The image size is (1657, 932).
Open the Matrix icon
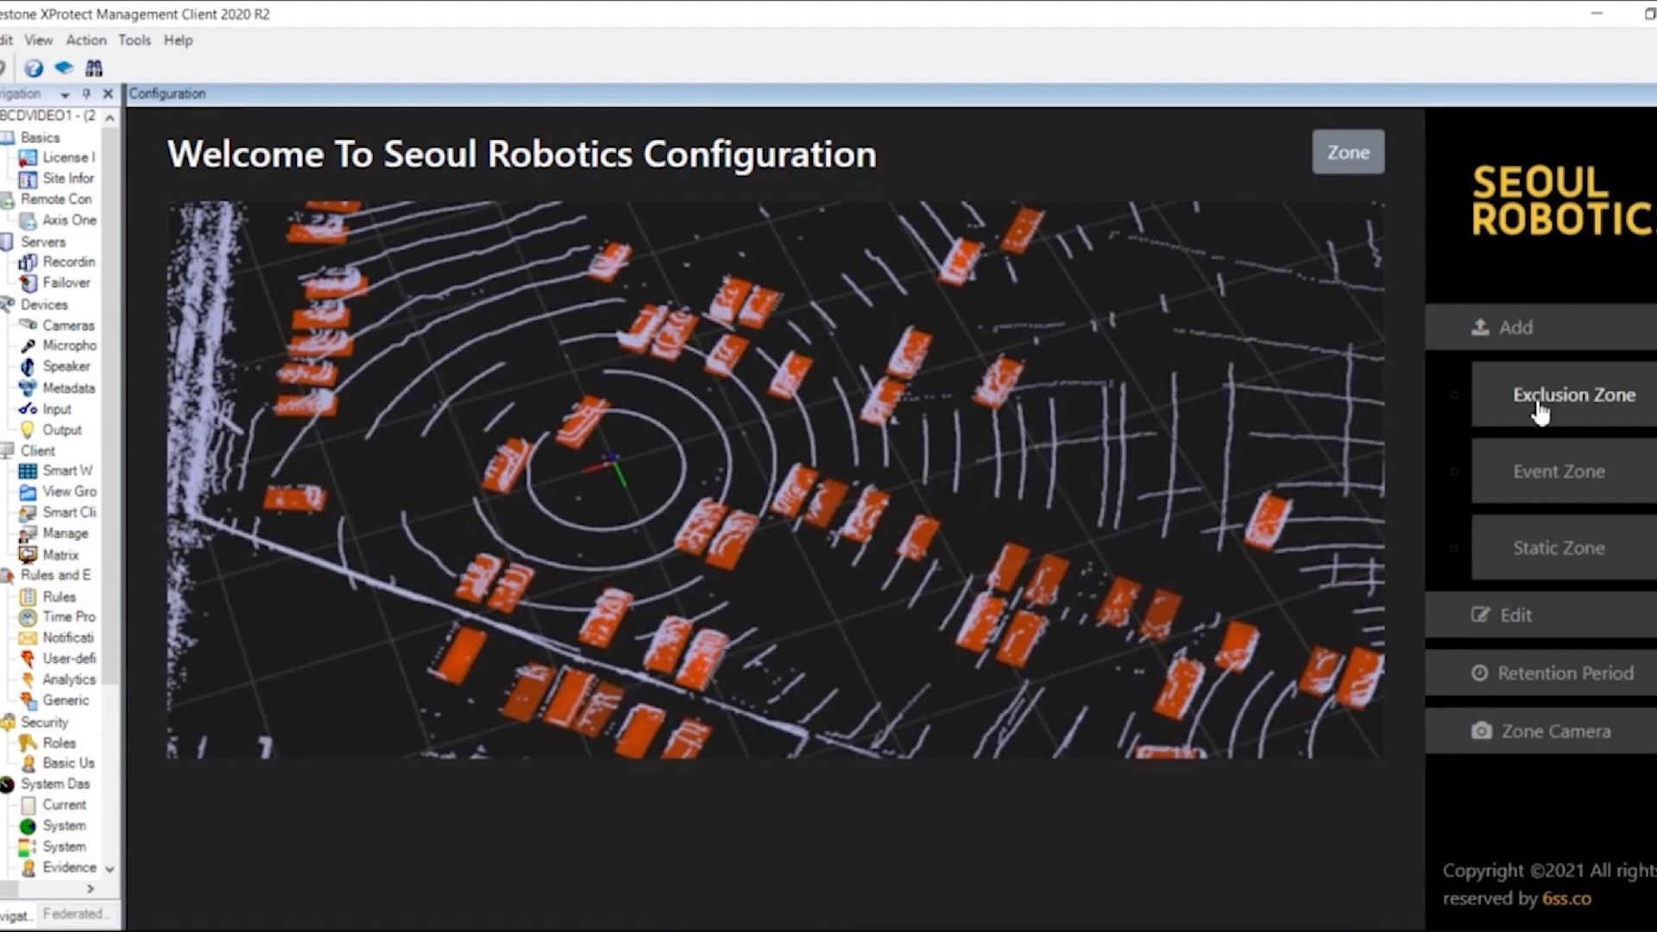[28, 555]
